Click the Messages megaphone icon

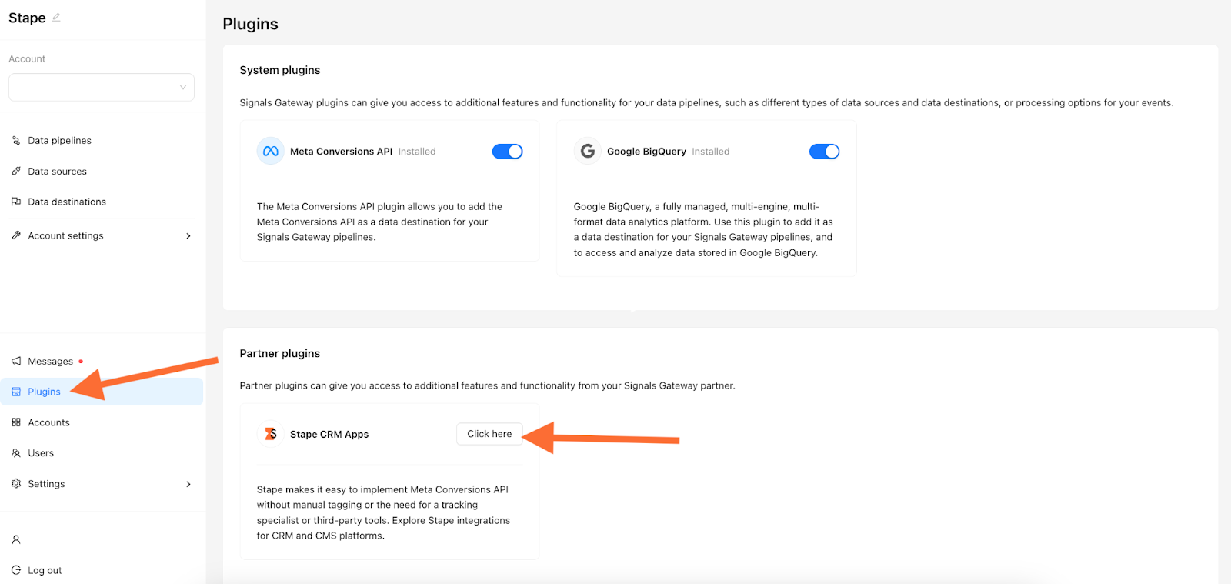click(16, 361)
